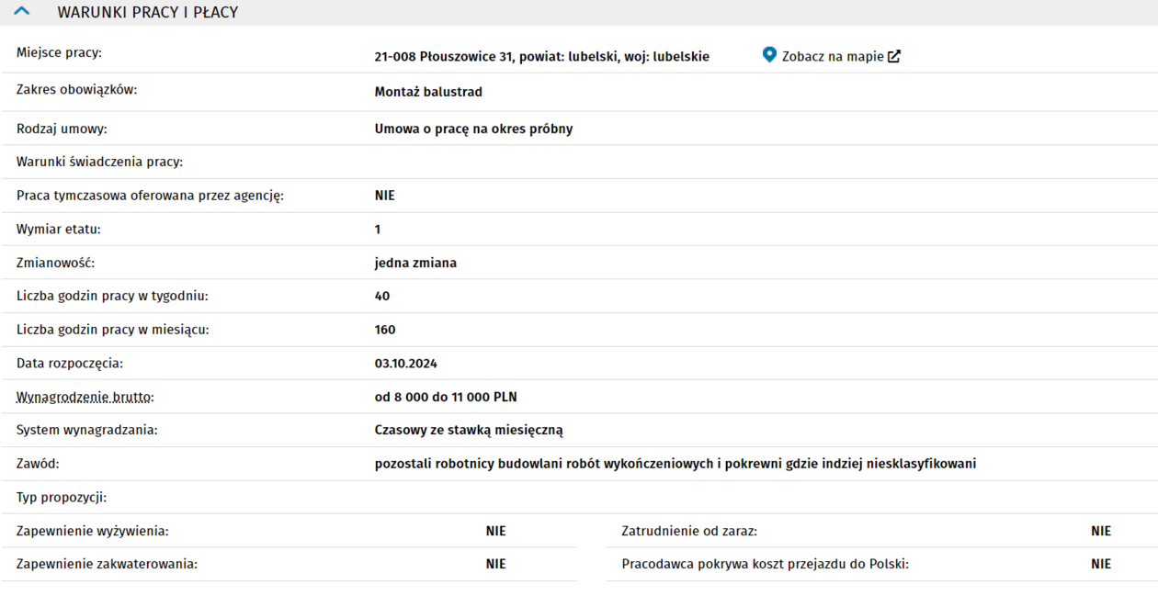Collapse the Warunki pracy i płacy section chevron

point(22,12)
